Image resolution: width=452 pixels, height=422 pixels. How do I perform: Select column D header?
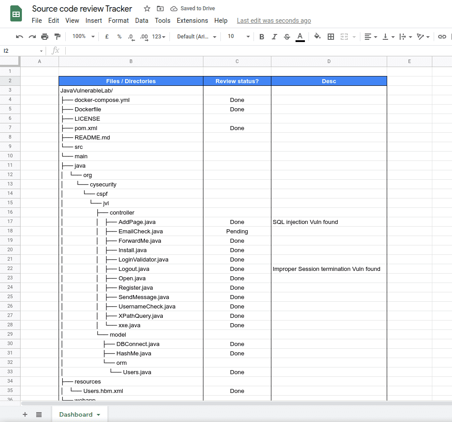pos(329,61)
